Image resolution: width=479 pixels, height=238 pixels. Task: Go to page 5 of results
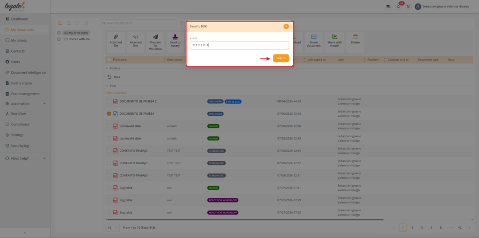pos(441,228)
